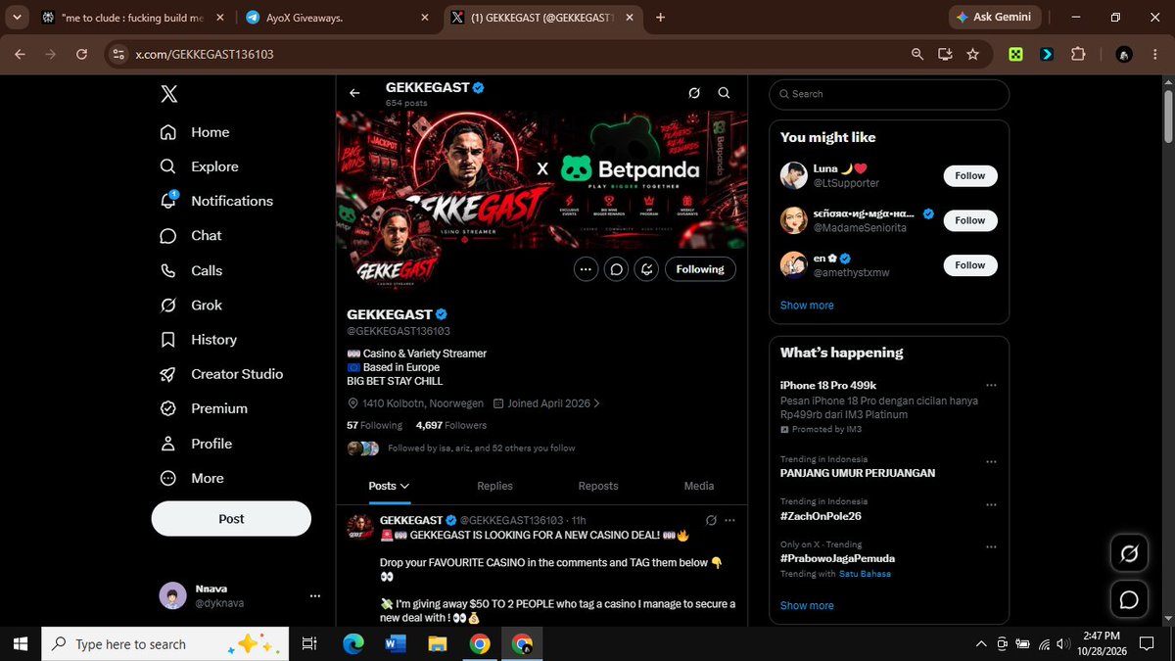The height and width of the screenshot is (661, 1175).
Task: Open File Explorer from taskbar
Action: 437,643
